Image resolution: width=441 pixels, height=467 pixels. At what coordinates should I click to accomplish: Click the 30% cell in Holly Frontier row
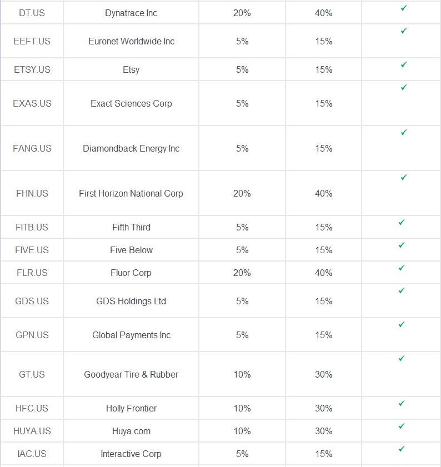tap(324, 408)
